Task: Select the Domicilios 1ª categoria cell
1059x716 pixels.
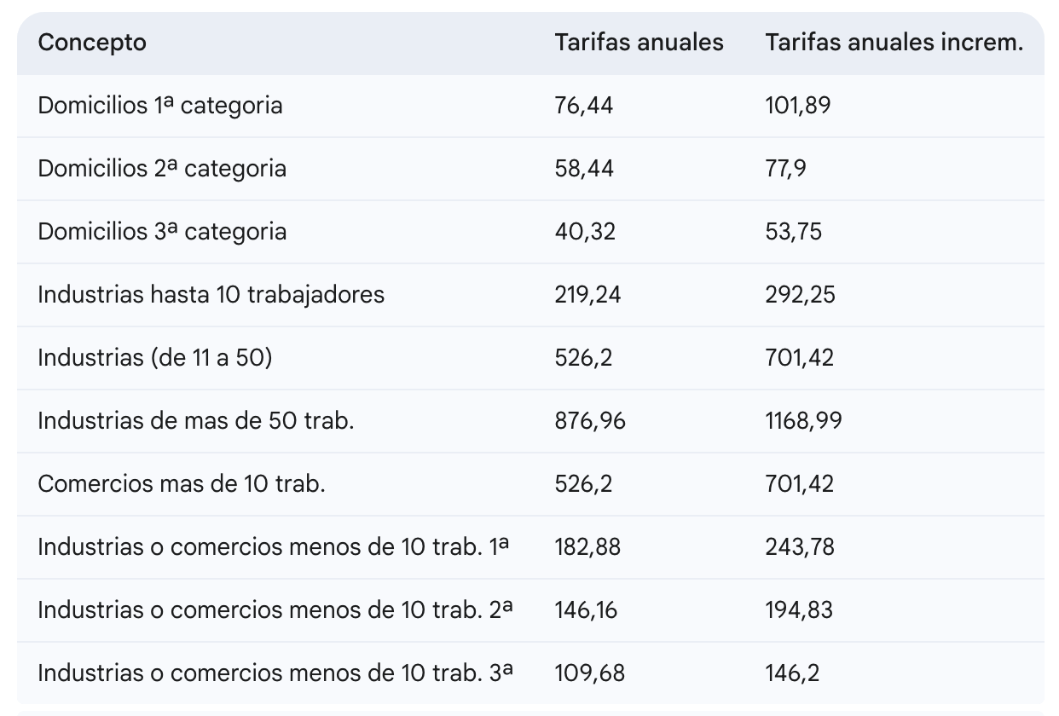Action: coord(159,106)
